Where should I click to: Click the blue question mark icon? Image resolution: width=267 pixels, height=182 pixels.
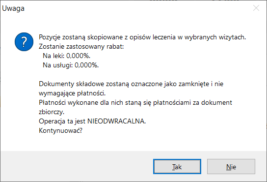24,42
